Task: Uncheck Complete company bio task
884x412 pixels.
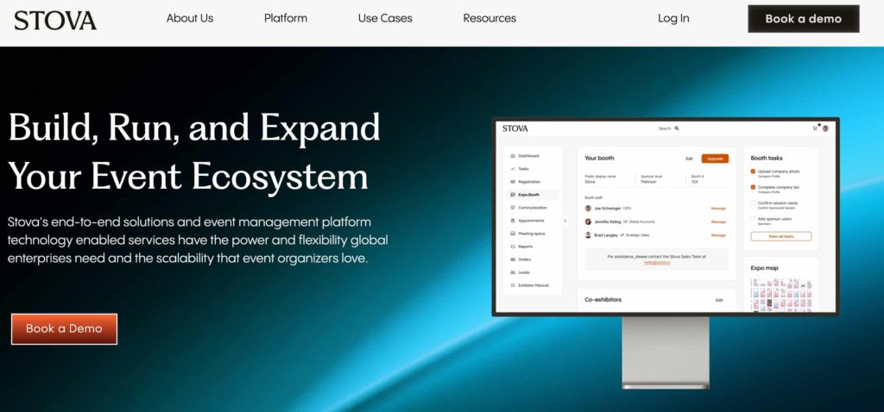Action: [x=753, y=187]
